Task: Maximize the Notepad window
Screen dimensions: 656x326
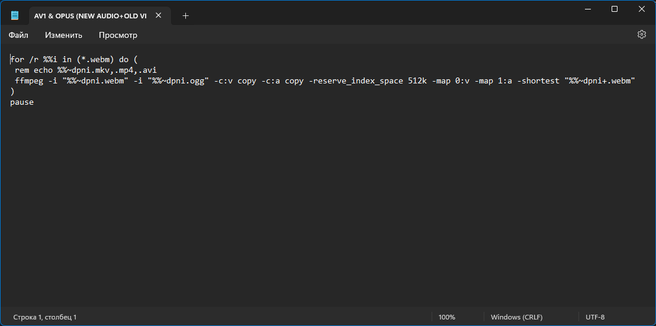Action: click(x=614, y=9)
